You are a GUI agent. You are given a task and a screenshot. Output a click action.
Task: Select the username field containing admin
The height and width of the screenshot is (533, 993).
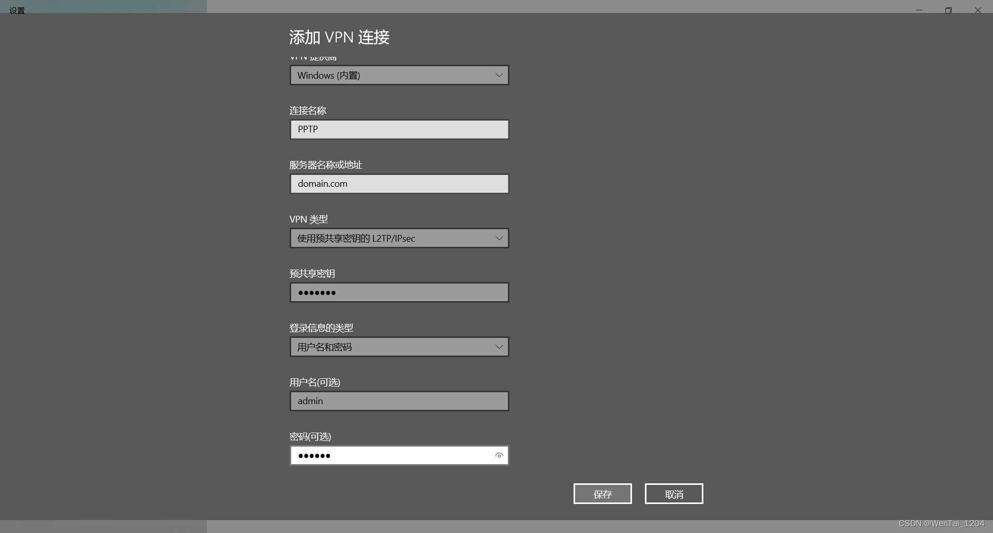(x=398, y=401)
